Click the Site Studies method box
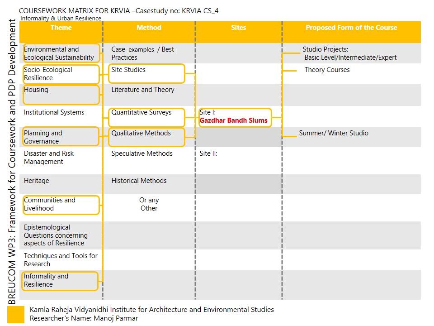Screen dimensions: 434x326 pyautogui.click(x=146, y=73)
